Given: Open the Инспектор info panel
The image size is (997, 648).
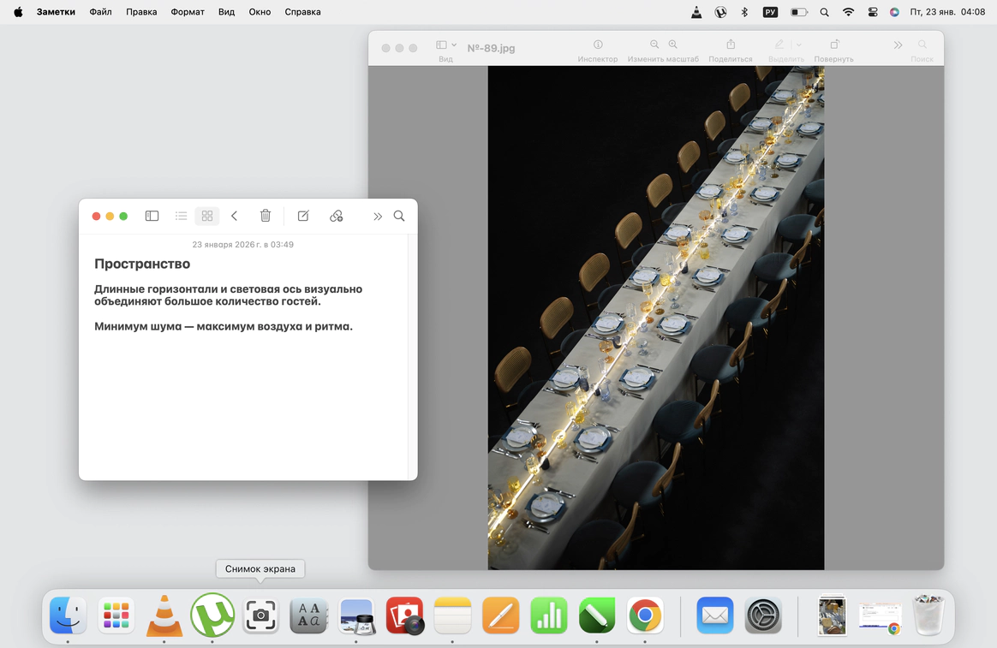Looking at the screenshot, I should 598,45.
